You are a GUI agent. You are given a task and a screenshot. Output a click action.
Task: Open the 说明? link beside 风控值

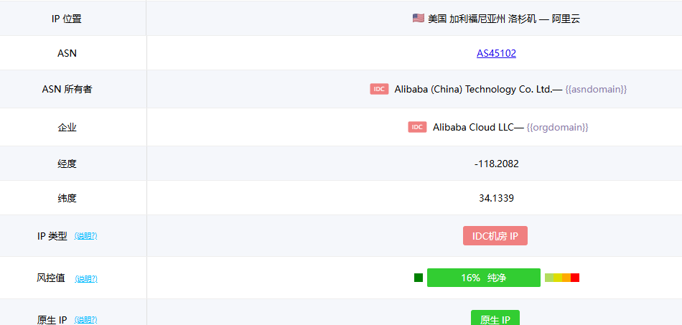click(86, 278)
